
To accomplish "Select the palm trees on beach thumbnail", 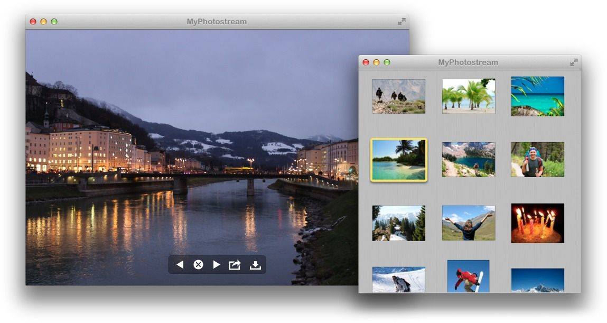I will coord(469,96).
